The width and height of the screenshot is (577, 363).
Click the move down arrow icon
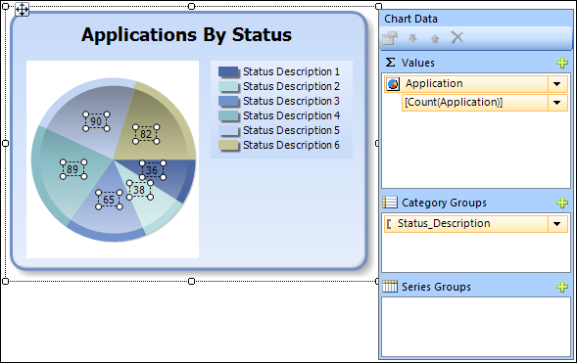point(412,38)
